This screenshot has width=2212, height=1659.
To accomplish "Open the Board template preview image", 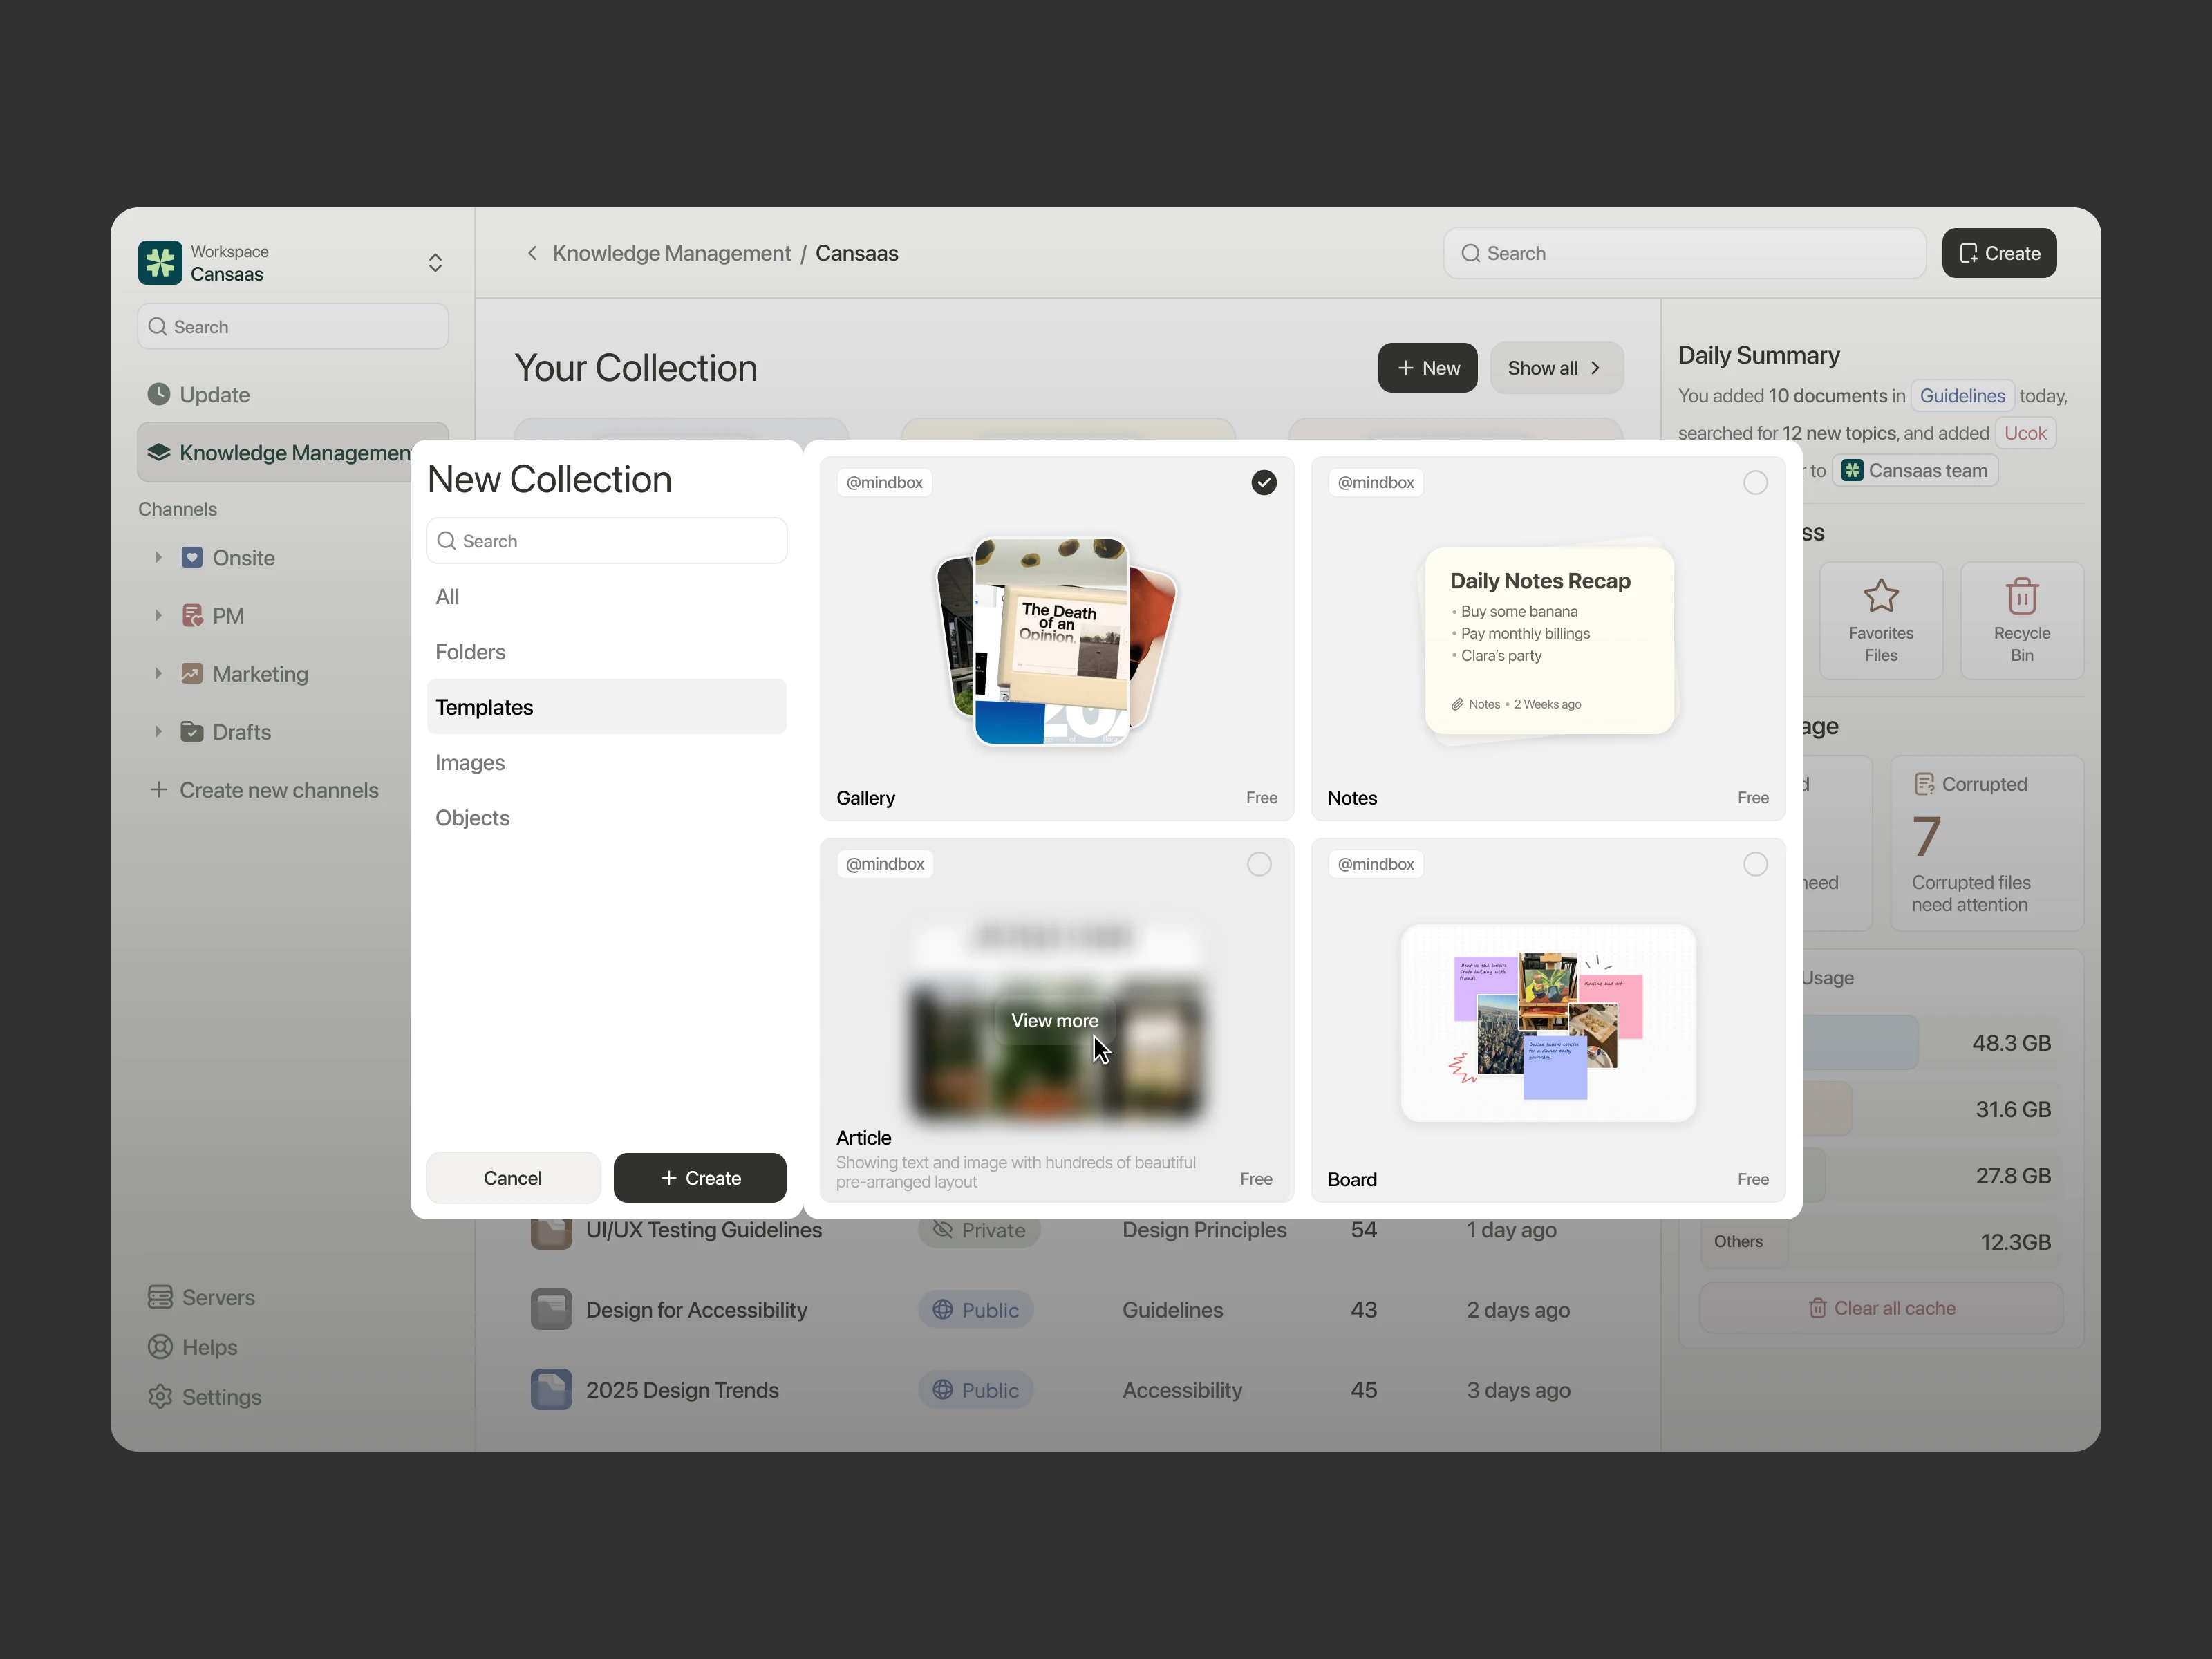I will (1548, 1023).
